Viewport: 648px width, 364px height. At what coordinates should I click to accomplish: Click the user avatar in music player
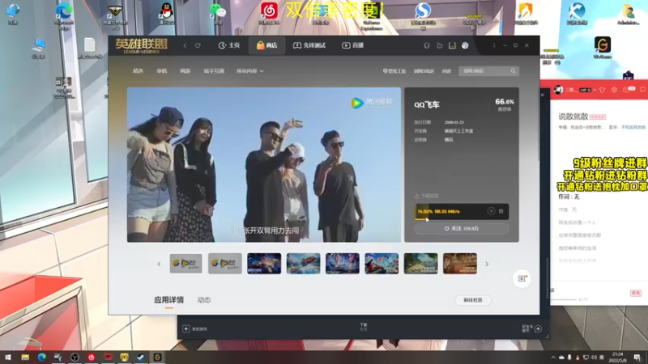(x=559, y=90)
